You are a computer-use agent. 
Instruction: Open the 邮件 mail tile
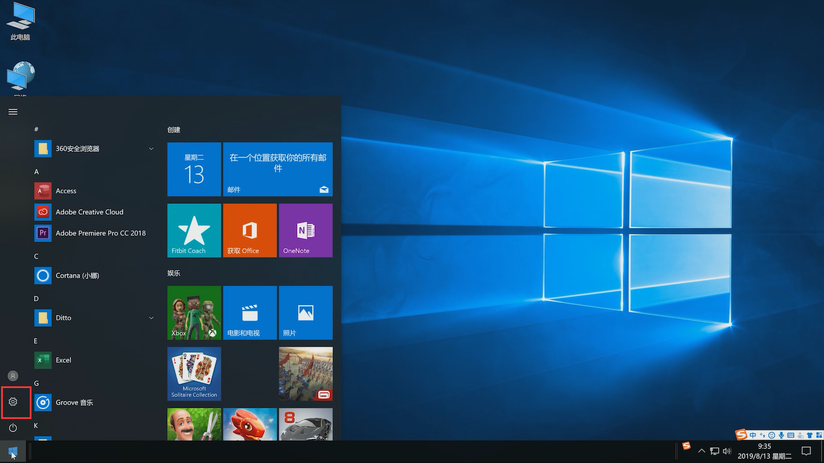pos(278,169)
